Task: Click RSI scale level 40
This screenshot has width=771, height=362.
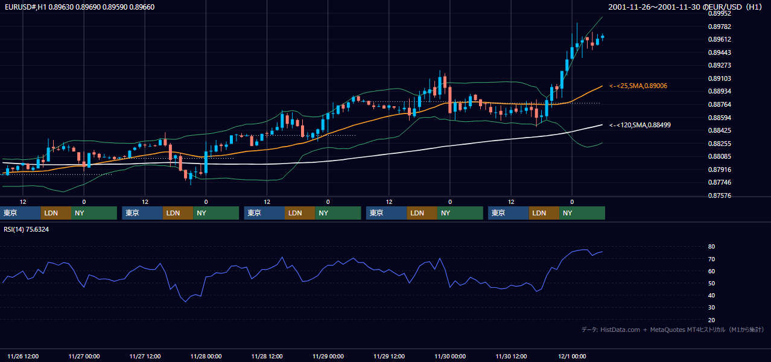Action: pyautogui.click(x=712, y=295)
